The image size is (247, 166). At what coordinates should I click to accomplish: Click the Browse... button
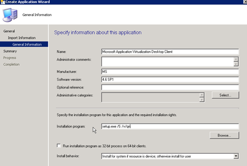[224, 136]
